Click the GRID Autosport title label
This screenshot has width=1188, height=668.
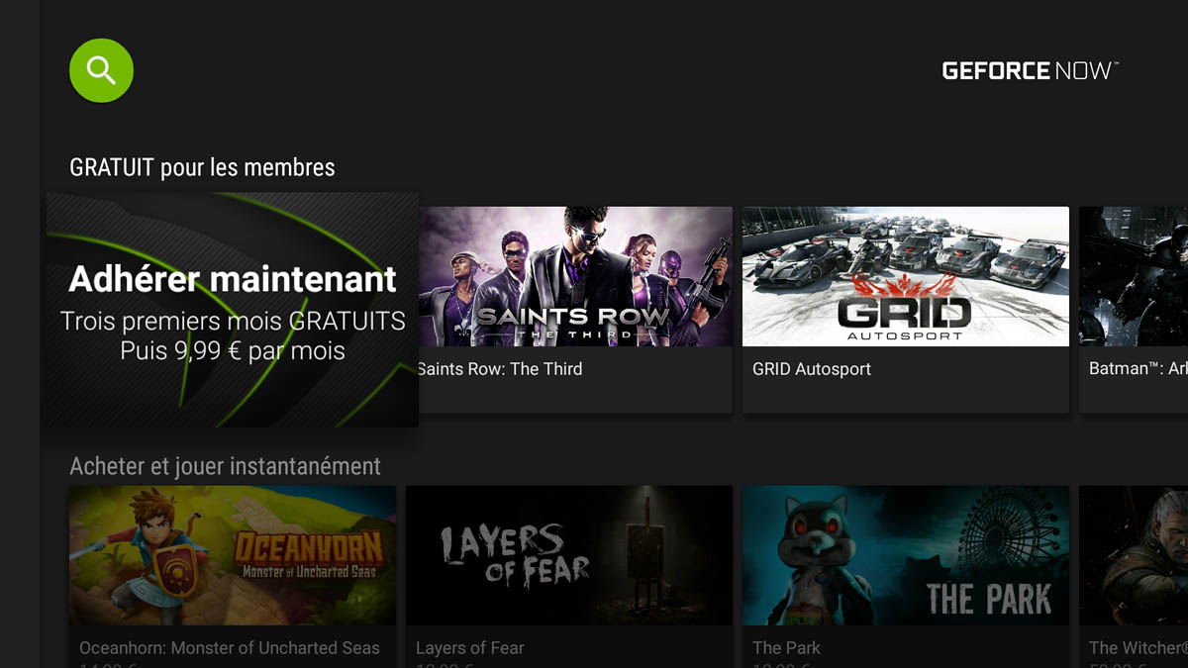tap(811, 369)
